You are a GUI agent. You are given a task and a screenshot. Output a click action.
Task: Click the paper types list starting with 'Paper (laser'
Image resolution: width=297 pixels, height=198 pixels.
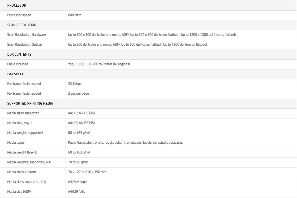tap(125, 143)
